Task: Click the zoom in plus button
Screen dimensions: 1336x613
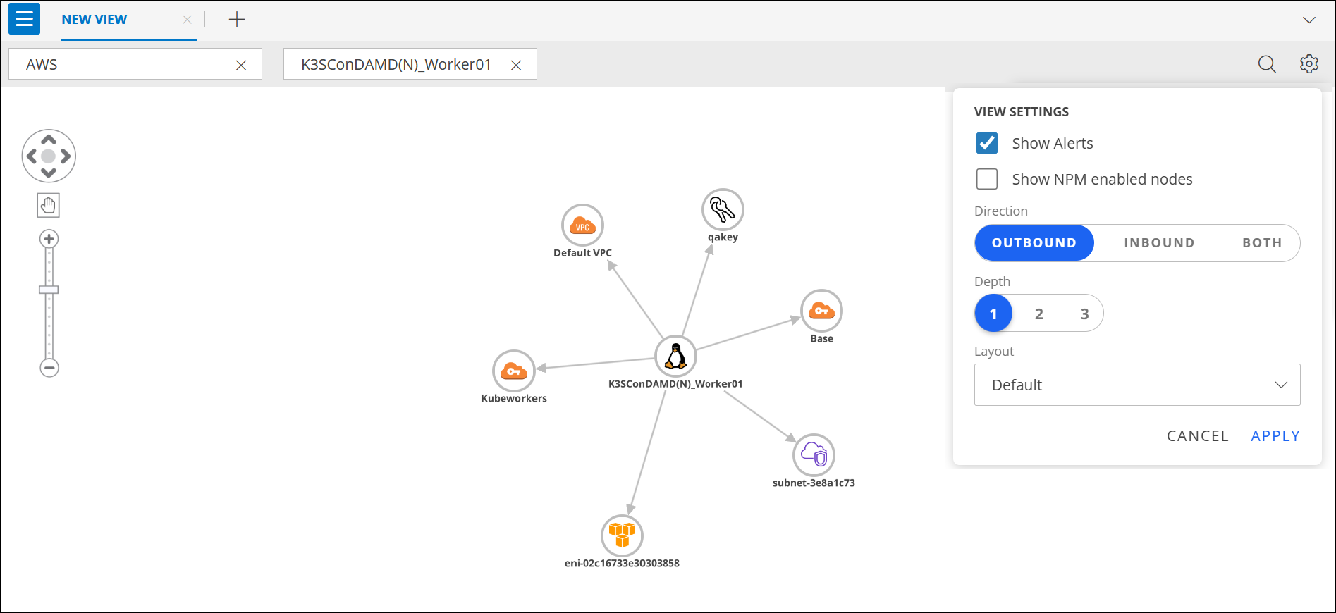Action: click(49, 239)
